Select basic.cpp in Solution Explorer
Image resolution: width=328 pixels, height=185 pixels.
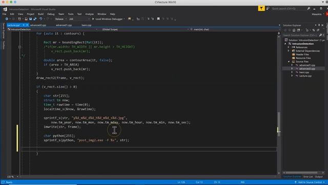[x=304, y=72]
